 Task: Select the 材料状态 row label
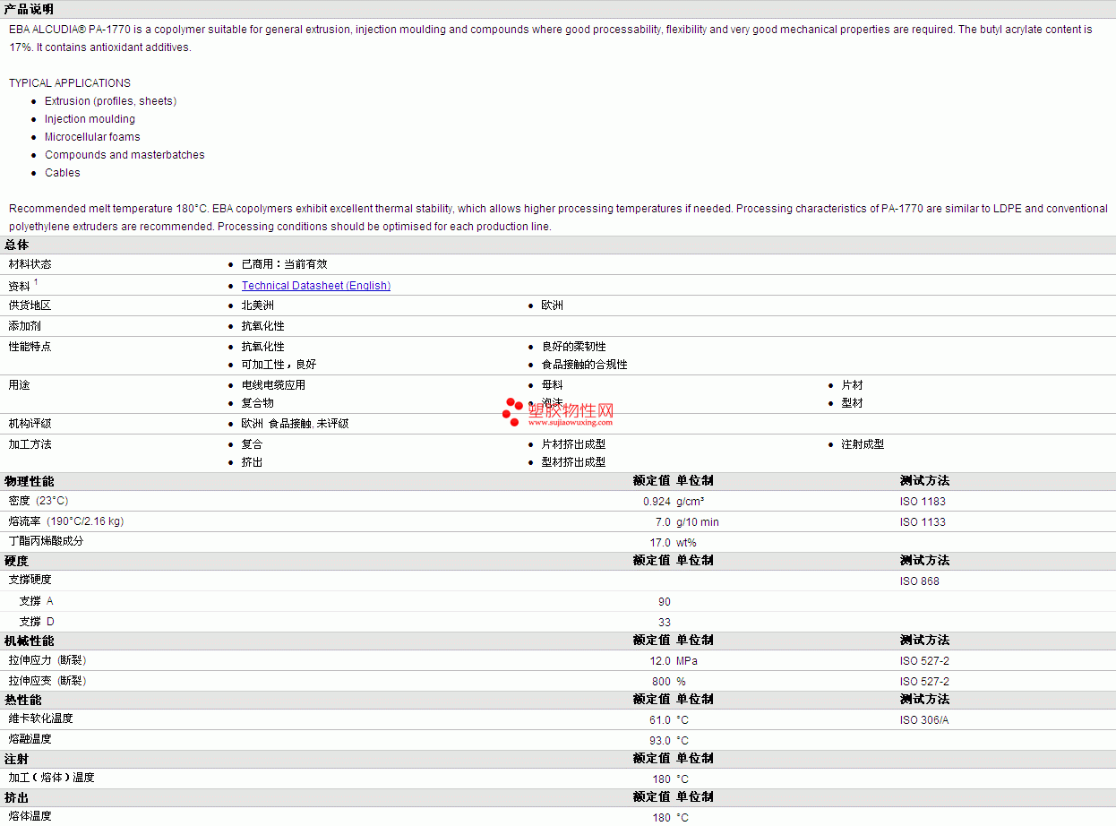[x=30, y=264]
